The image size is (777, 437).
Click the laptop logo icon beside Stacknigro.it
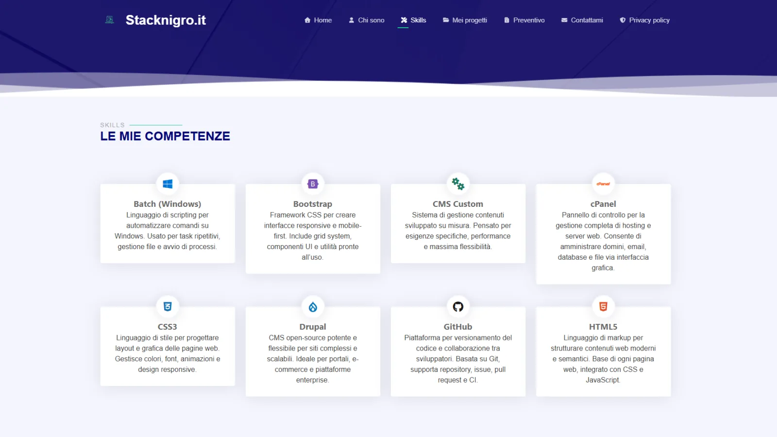(110, 20)
